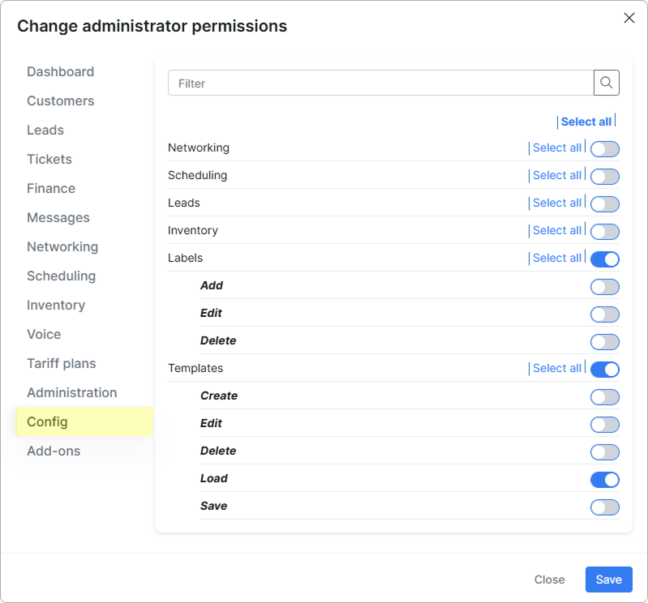Enable the Templates Save toggle
The width and height of the screenshot is (648, 603).
click(604, 507)
